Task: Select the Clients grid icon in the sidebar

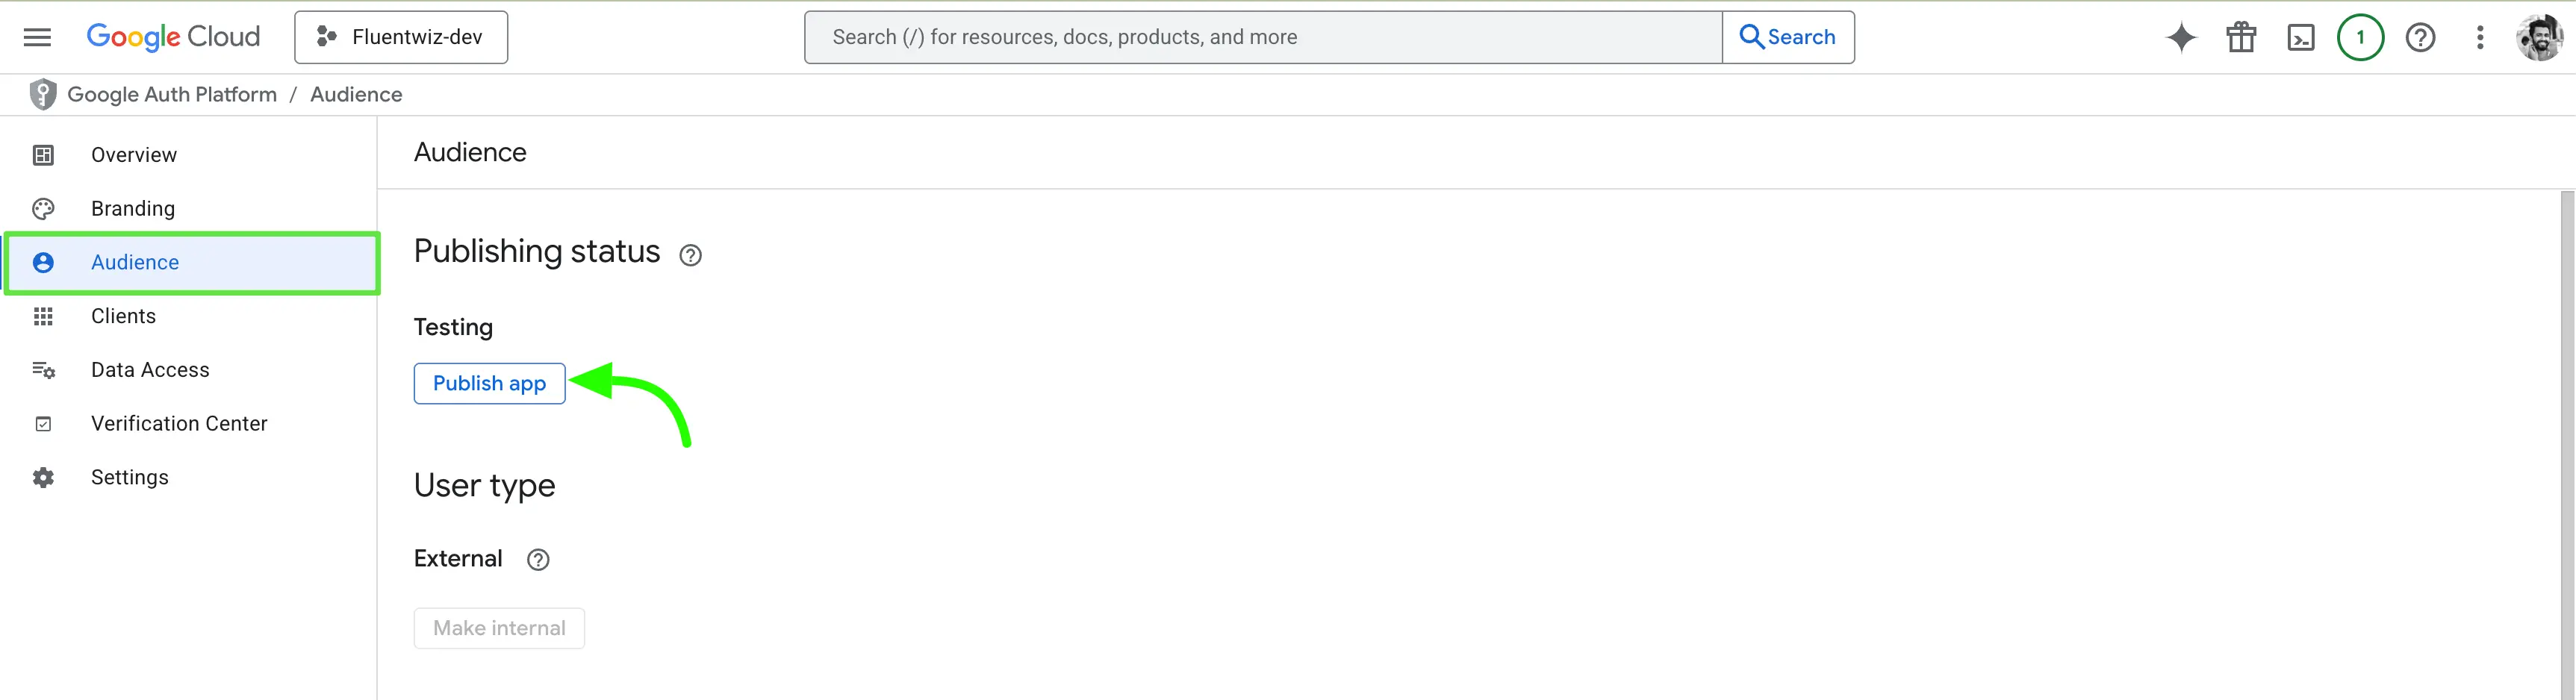Action: pyautogui.click(x=43, y=316)
